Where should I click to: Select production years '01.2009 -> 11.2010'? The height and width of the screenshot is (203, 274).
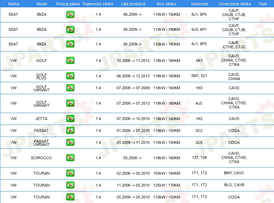pos(133,142)
